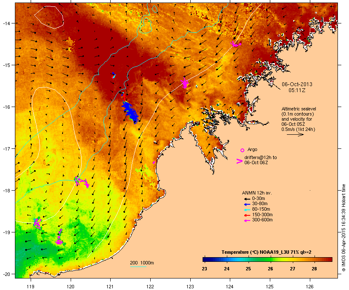Click the latitude axis label '-14'
Screen dimensions: 349x290
6,23
